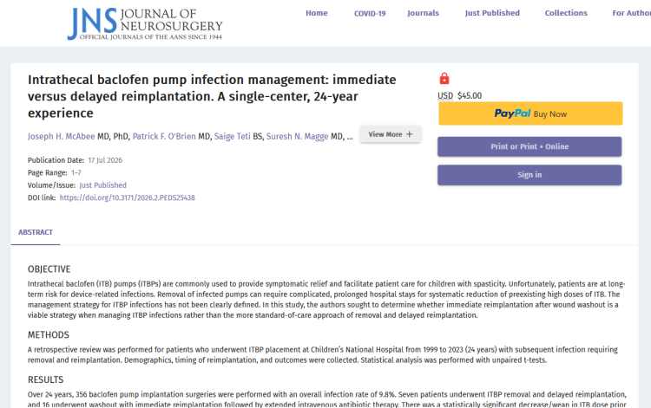The height and width of the screenshot is (408, 651).
Task: Follow the Just Published Volume/Issue link
Action: (103, 185)
